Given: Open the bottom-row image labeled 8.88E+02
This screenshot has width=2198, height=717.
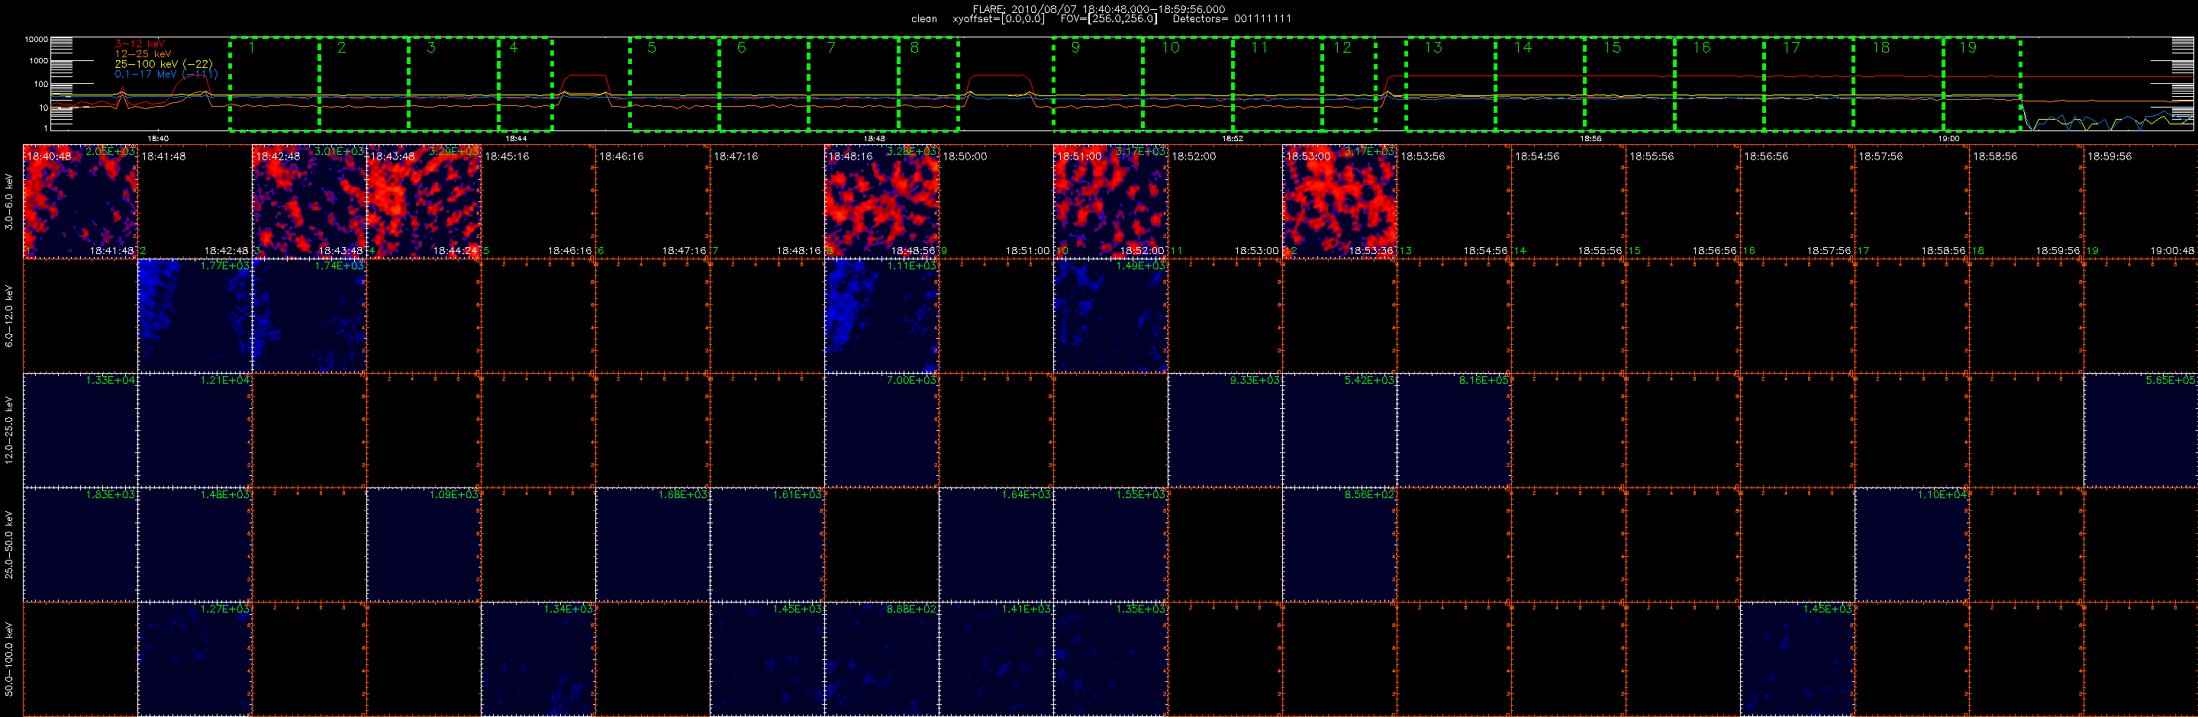Looking at the screenshot, I should pos(881,659).
